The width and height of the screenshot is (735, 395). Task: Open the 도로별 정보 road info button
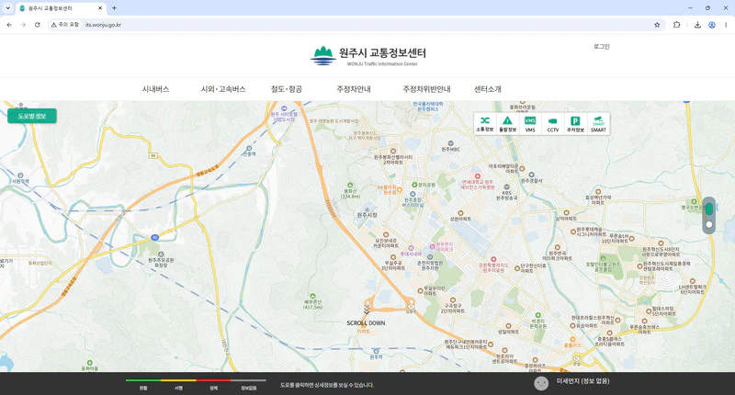point(32,116)
